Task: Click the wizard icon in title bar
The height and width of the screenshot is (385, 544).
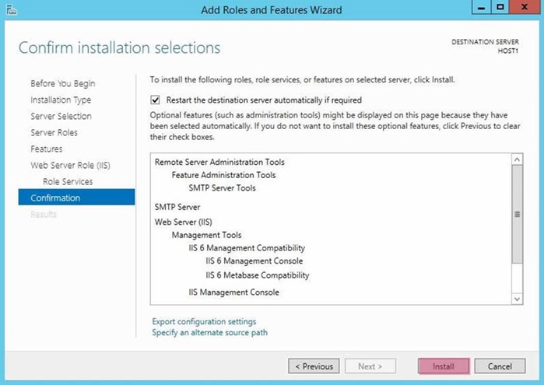Action: click(x=12, y=9)
